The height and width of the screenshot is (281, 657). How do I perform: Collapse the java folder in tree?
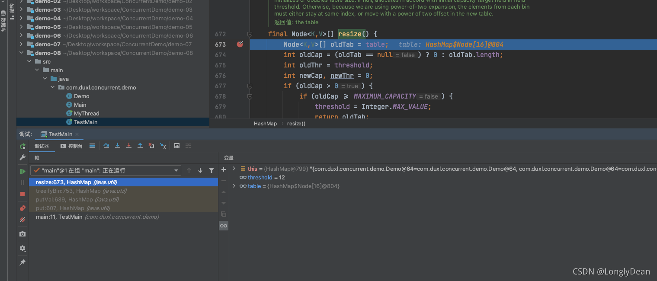pos(45,79)
